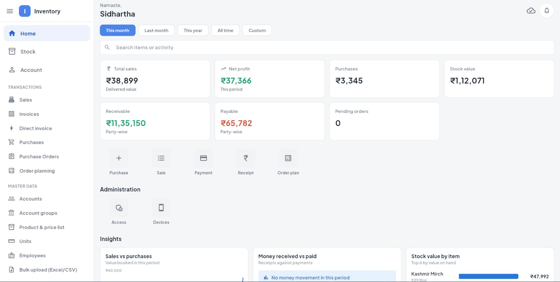Viewport: 560px width, 282px height.
Task: Open Devices administration icon
Action: [x=161, y=208]
